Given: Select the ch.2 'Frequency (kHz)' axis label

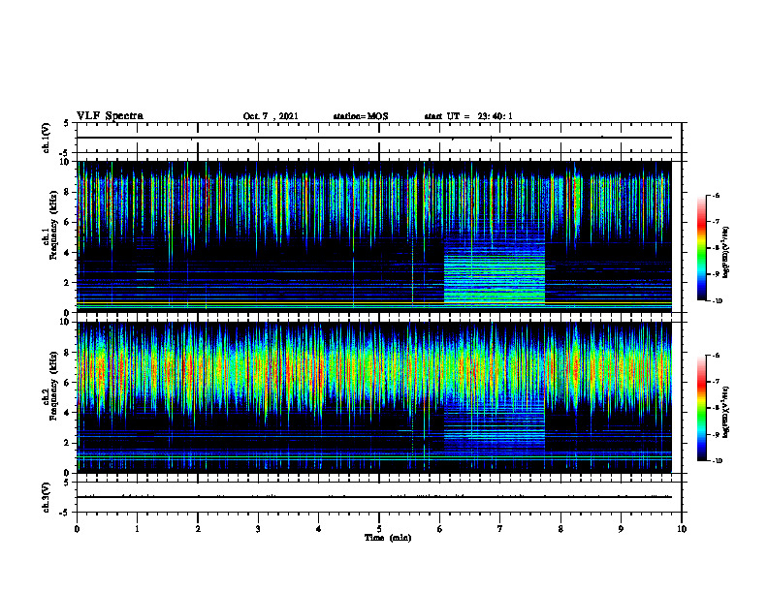Looking at the screenshot, I should coord(53,386).
